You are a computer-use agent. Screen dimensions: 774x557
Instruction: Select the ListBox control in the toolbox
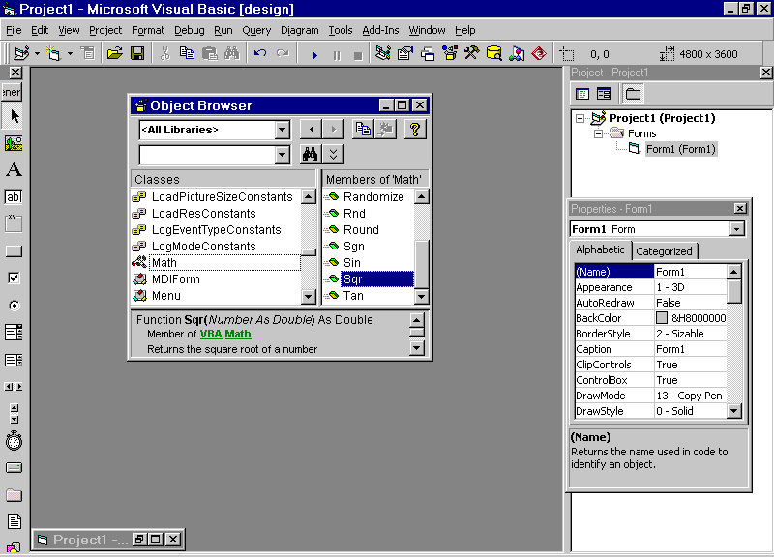click(14, 360)
